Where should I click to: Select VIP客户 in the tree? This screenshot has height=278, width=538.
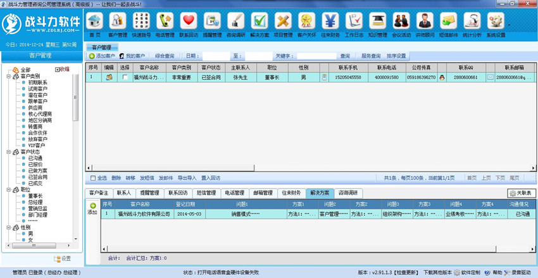pyautogui.click(x=37, y=146)
